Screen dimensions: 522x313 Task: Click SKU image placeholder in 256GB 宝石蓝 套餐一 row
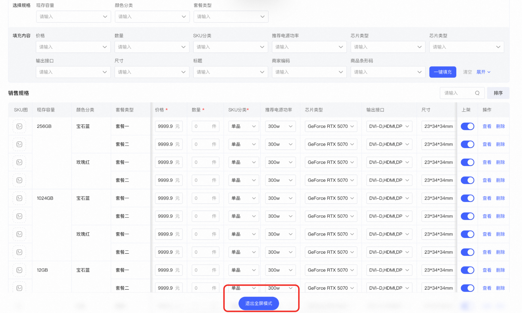point(19,126)
